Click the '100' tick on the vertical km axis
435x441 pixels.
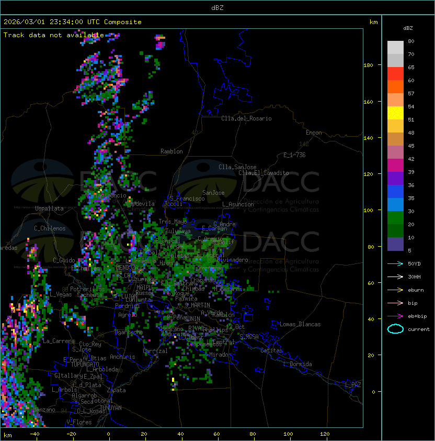(368, 211)
